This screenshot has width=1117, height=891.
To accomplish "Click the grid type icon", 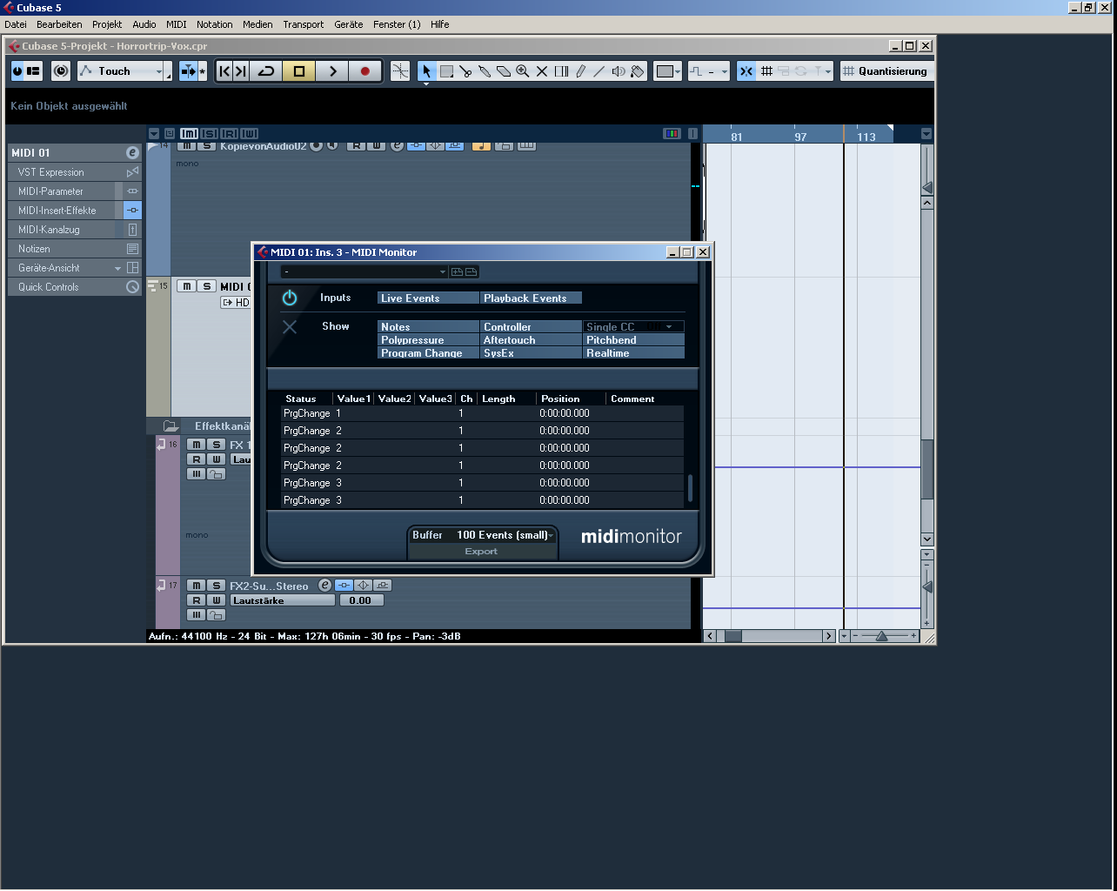I will click(766, 71).
